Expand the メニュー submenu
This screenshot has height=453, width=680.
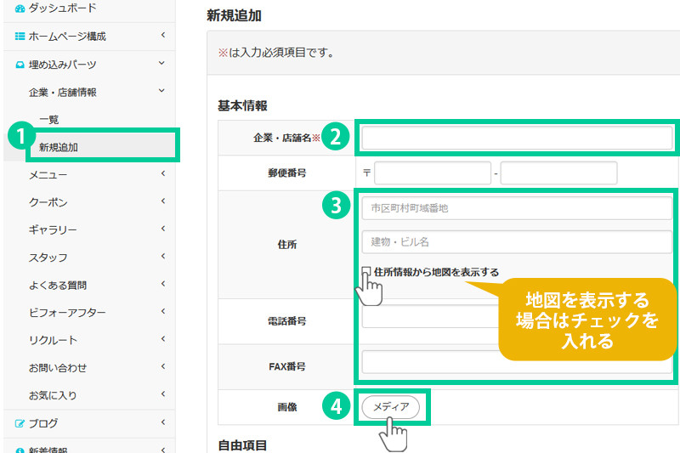coord(85,175)
